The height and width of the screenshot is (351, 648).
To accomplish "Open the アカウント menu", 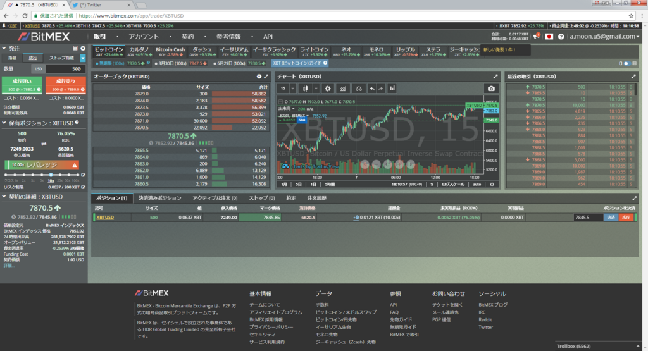I will 144,36.
